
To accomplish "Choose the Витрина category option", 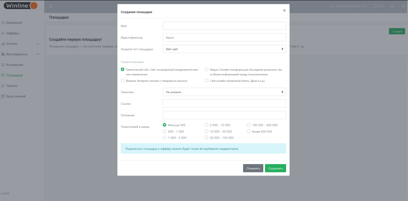I will pos(123,81).
